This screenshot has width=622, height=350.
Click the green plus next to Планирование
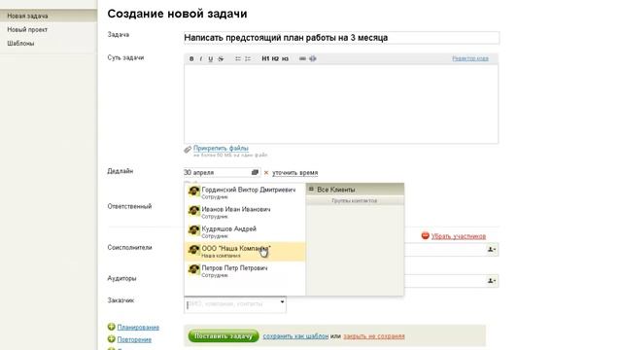[x=111, y=327]
